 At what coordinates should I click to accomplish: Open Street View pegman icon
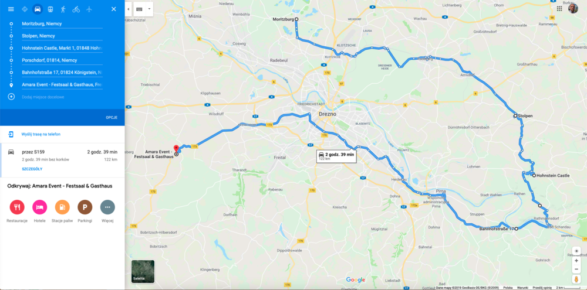pyautogui.click(x=576, y=279)
